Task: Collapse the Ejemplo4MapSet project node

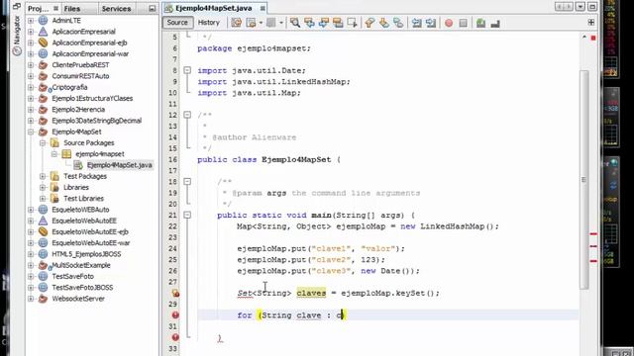Action: point(31,132)
